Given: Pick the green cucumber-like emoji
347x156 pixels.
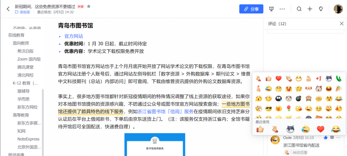Looking at the screenshot, I should (x=339, y=78).
